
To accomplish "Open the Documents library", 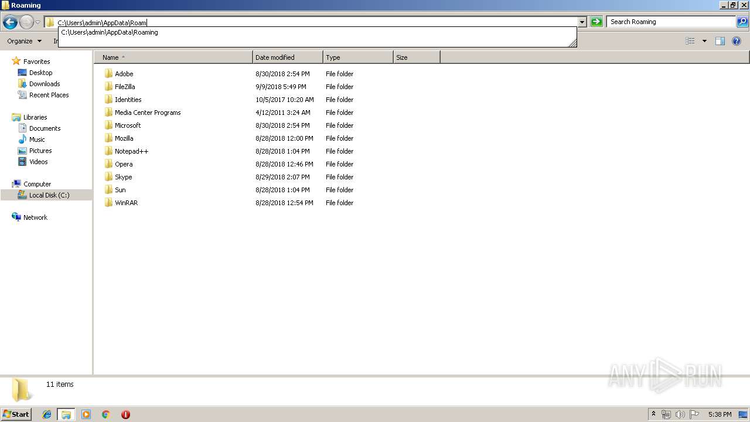I will [x=45, y=128].
